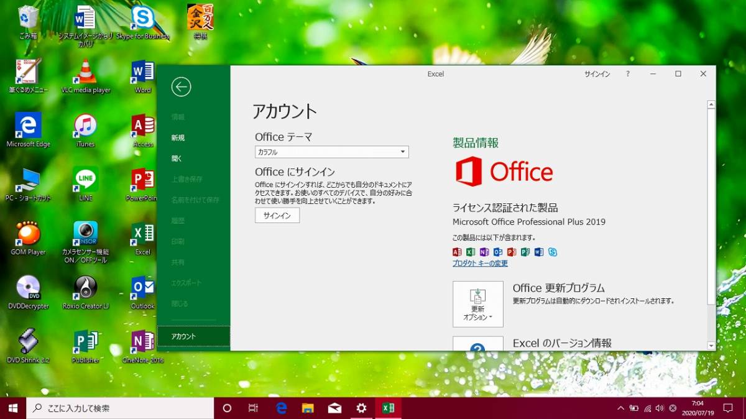The width and height of the screenshot is (746, 419).
Task: Select 印刷 in the Excel sidebar
Action: [178, 241]
